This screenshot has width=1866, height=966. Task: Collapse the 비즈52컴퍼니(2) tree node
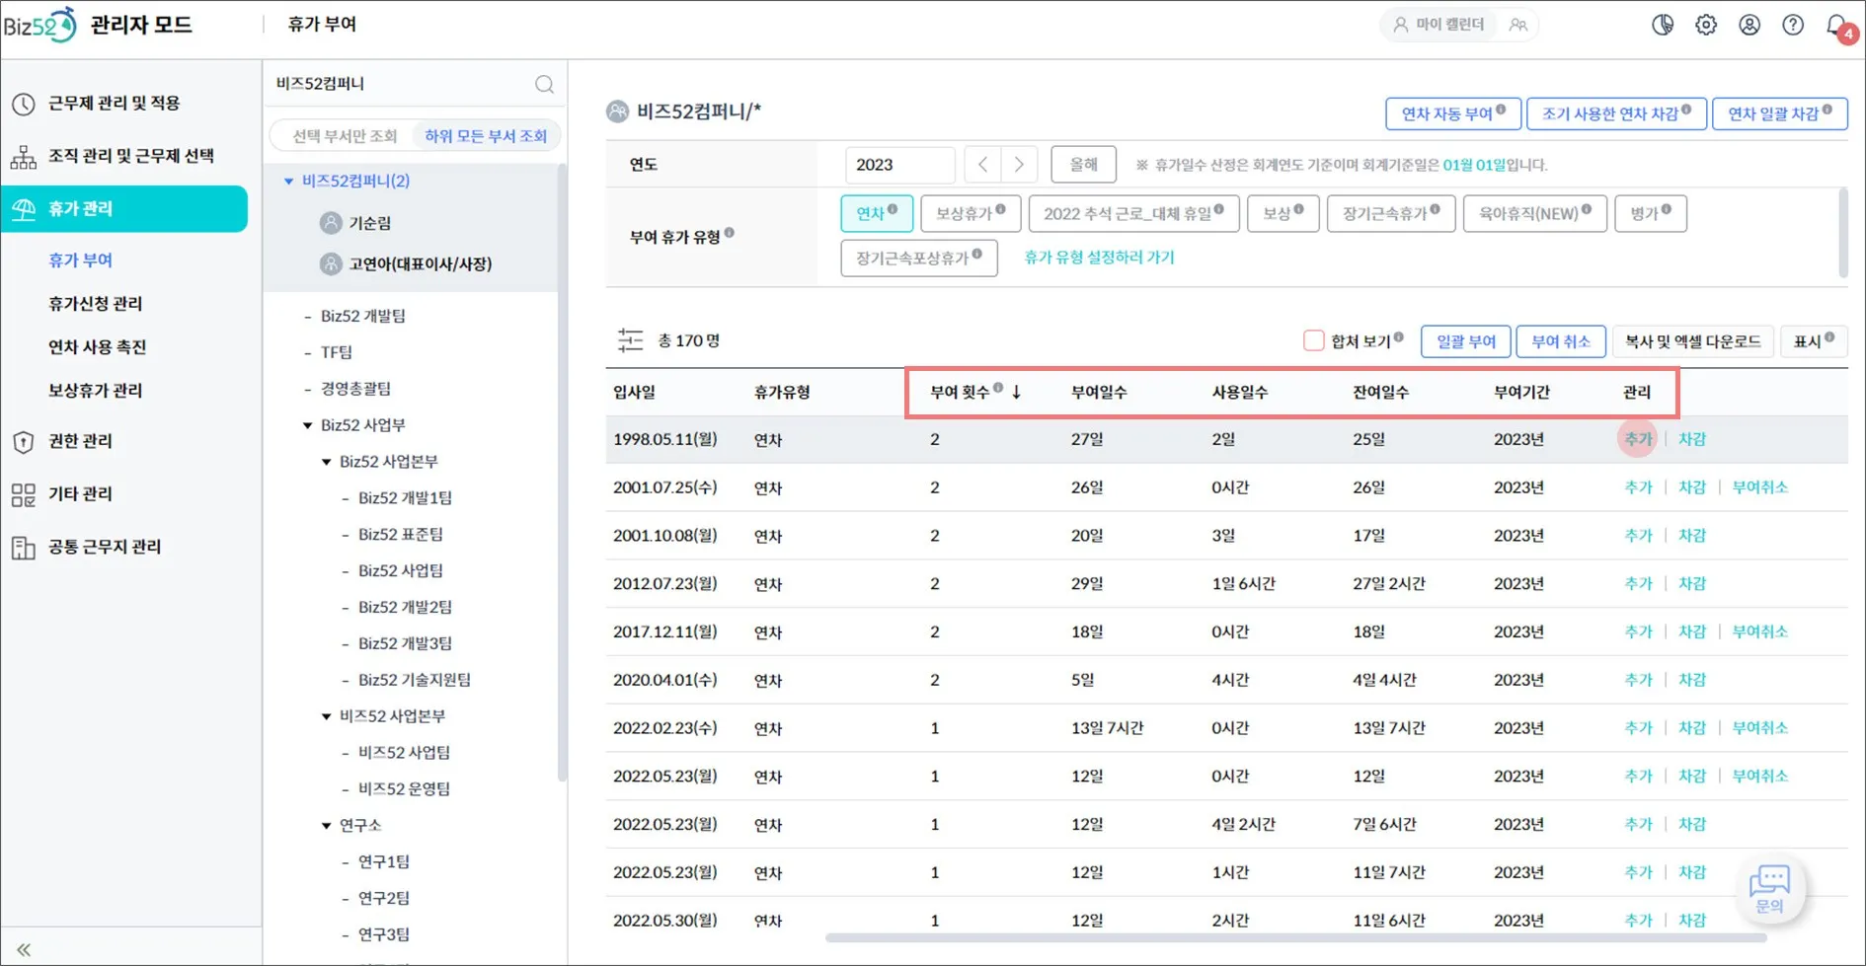click(288, 182)
